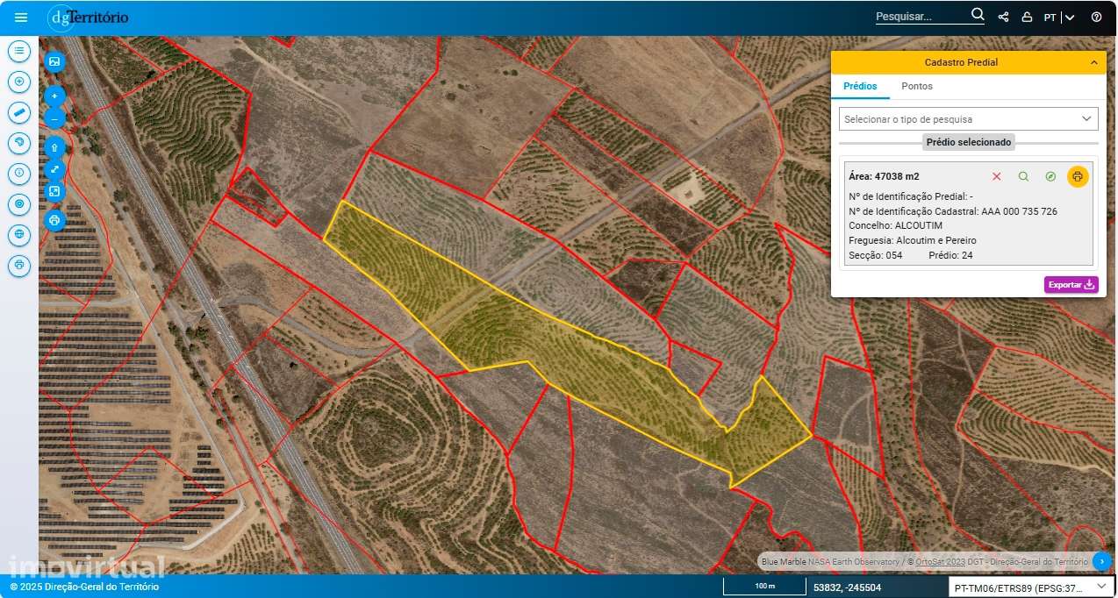Click the share icon in header
Image resolution: width=1118 pixels, height=598 pixels.
1003,17
